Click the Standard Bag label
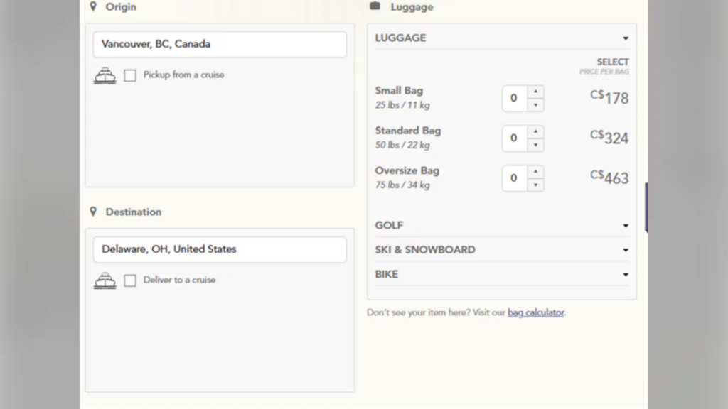The height and width of the screenshot is (409, 728). (407, 131)
